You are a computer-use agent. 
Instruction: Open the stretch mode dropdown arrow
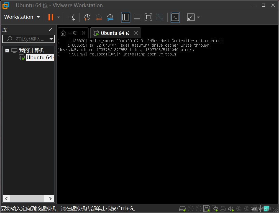pos(198,17)
